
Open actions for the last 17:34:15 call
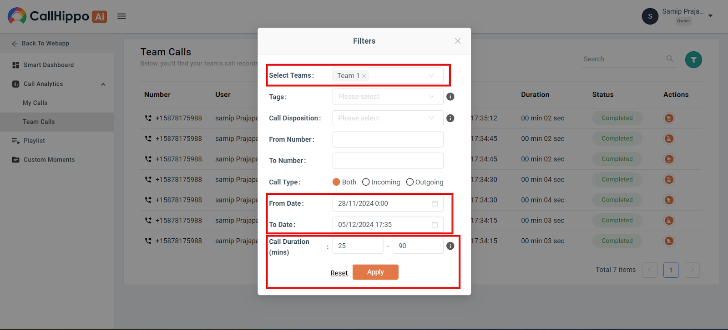coord(669,241)
